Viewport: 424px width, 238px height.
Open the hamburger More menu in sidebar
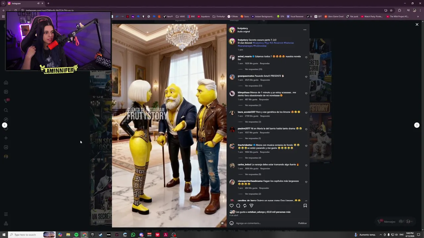point(6,214)
